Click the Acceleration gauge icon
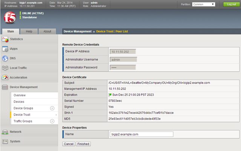Image resolution: width=241 pixels, height=151 pixels. click(5, 77)
